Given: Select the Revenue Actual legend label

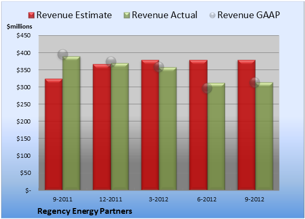Looking at the screenshot, I should pyautogui.click(x=164, y=15).
